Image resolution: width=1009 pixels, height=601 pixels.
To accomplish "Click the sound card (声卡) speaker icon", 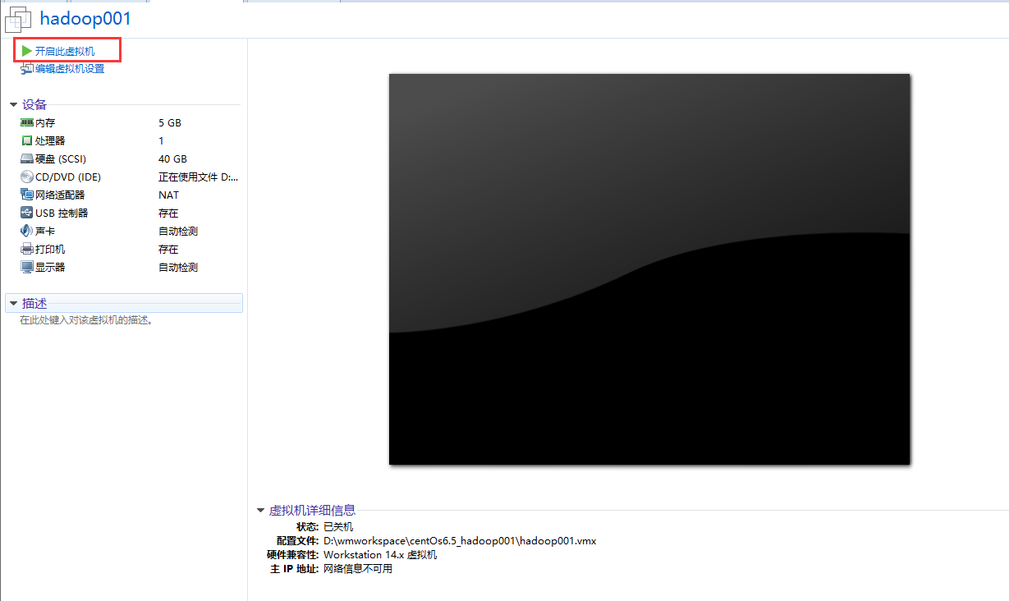I will (27, 231).
